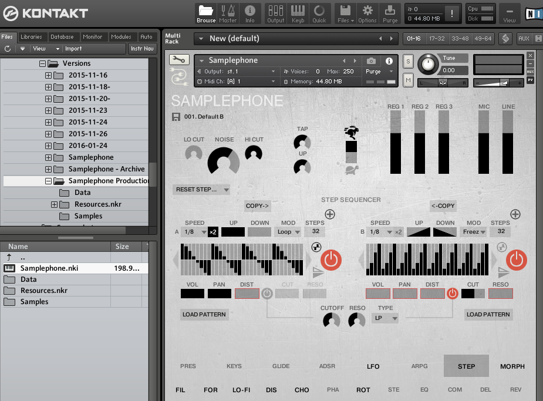Viewport: 543px width, 401px height.
Task: Select next instrument preset arrow
Action: [x=355, y=60]
